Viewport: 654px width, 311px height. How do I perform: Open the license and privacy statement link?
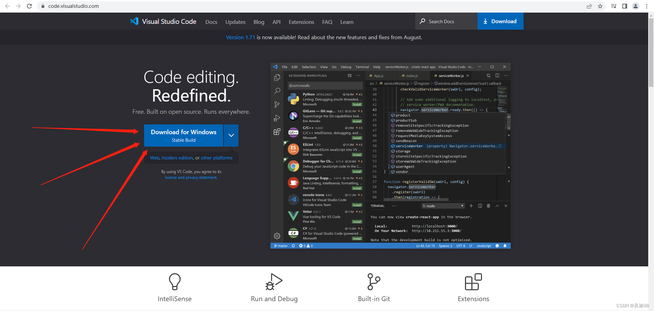(x=191, y=177)
